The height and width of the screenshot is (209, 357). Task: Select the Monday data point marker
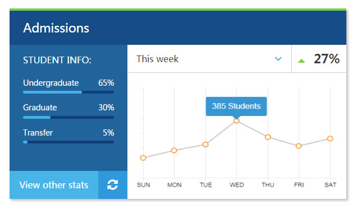(x=174, y=150)
